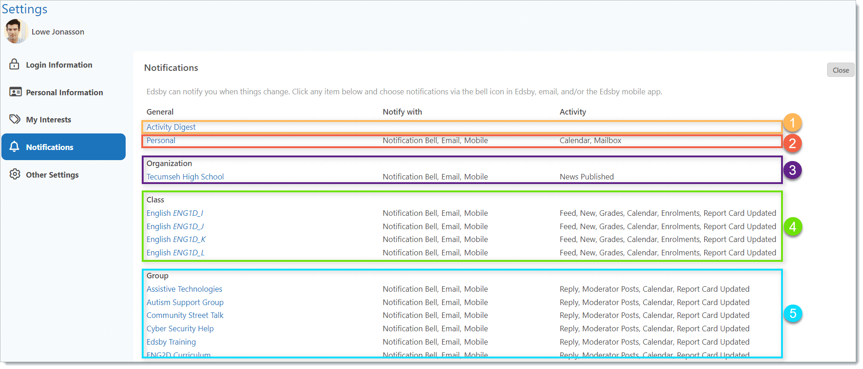
Task: Click the Autism Support Group link
Action: pyautogui.click(x=185, y=302)
